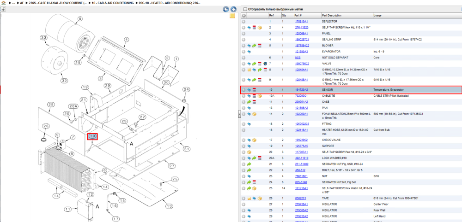Click the 'Cut from Bulk' usage text
This screenshot has height=222, width=462.
382,130
